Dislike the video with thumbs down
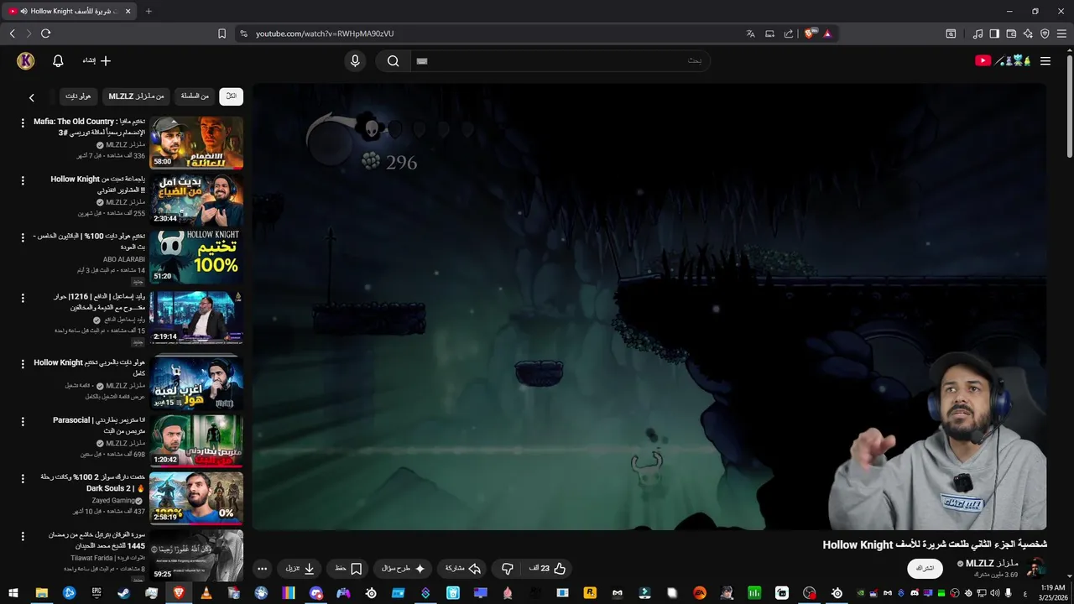 (507, 568)
